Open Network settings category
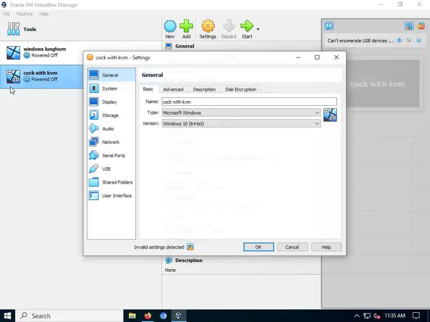The height and width of the screenshot is (322, 430). pos(111,142)
